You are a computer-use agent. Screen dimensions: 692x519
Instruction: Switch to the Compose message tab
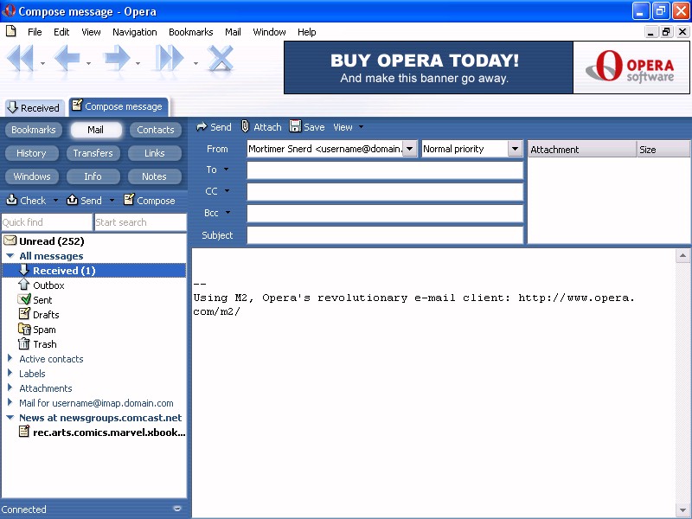(119, 106)
